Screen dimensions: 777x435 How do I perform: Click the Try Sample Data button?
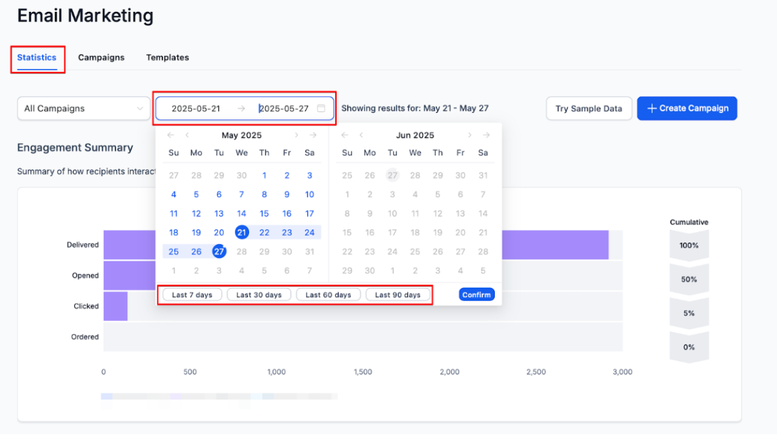(589, 108)
